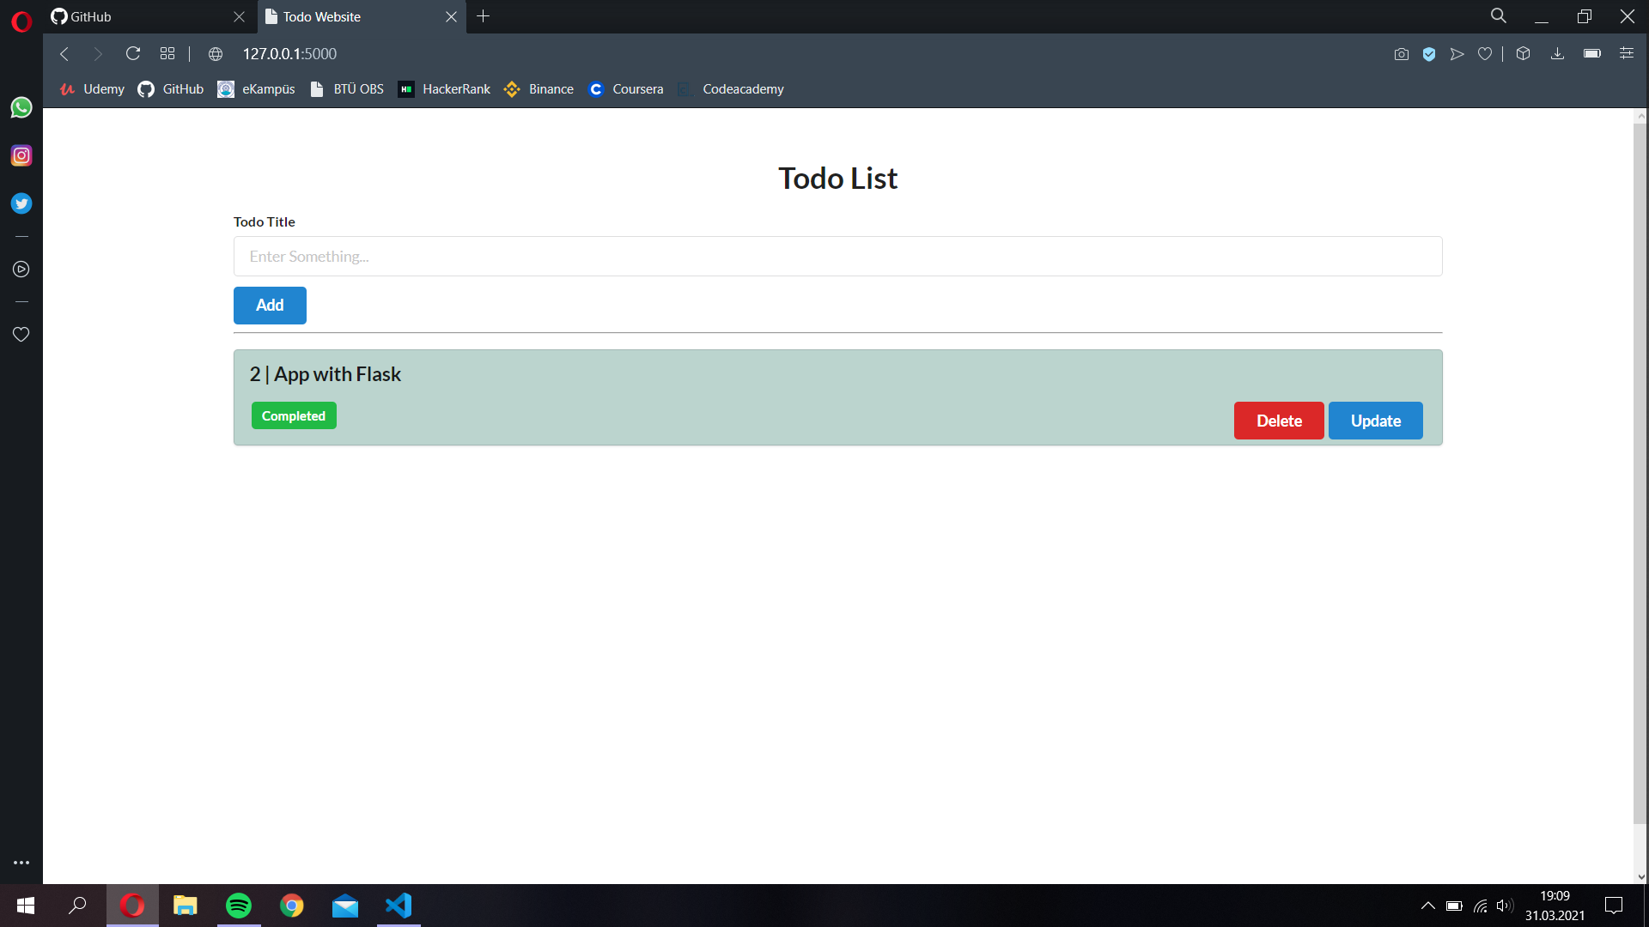The height and width of the screenshot is (927, 1649).
Task: Open the speed dial grid icon
Action: coord(167,54)
